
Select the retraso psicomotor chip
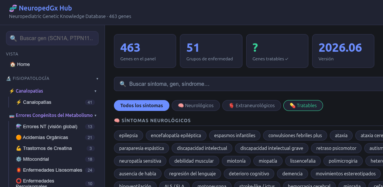pyautogui.click(x=337, y=148)
